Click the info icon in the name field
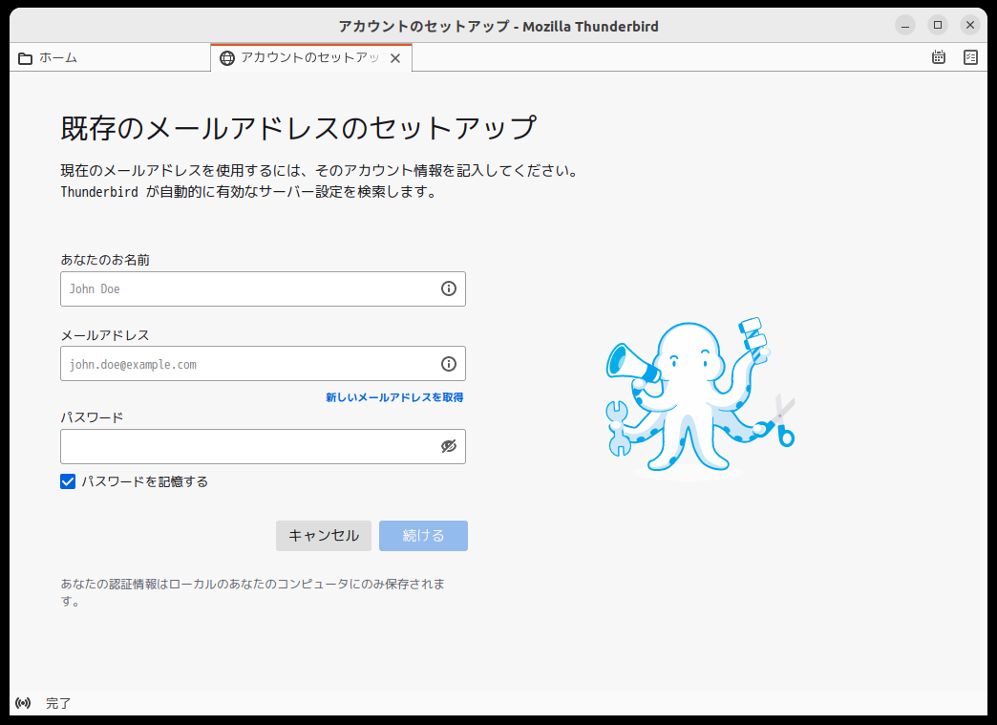This screenshot has width=997, height=725. (449, 288)
